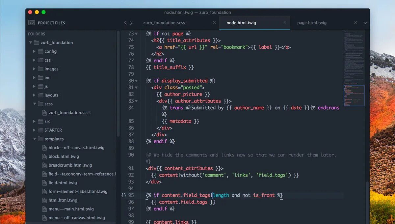This screenshot has height=224, width=395.
Task: Click the file icon beside block.html.twig
Action: coord(44,156)
